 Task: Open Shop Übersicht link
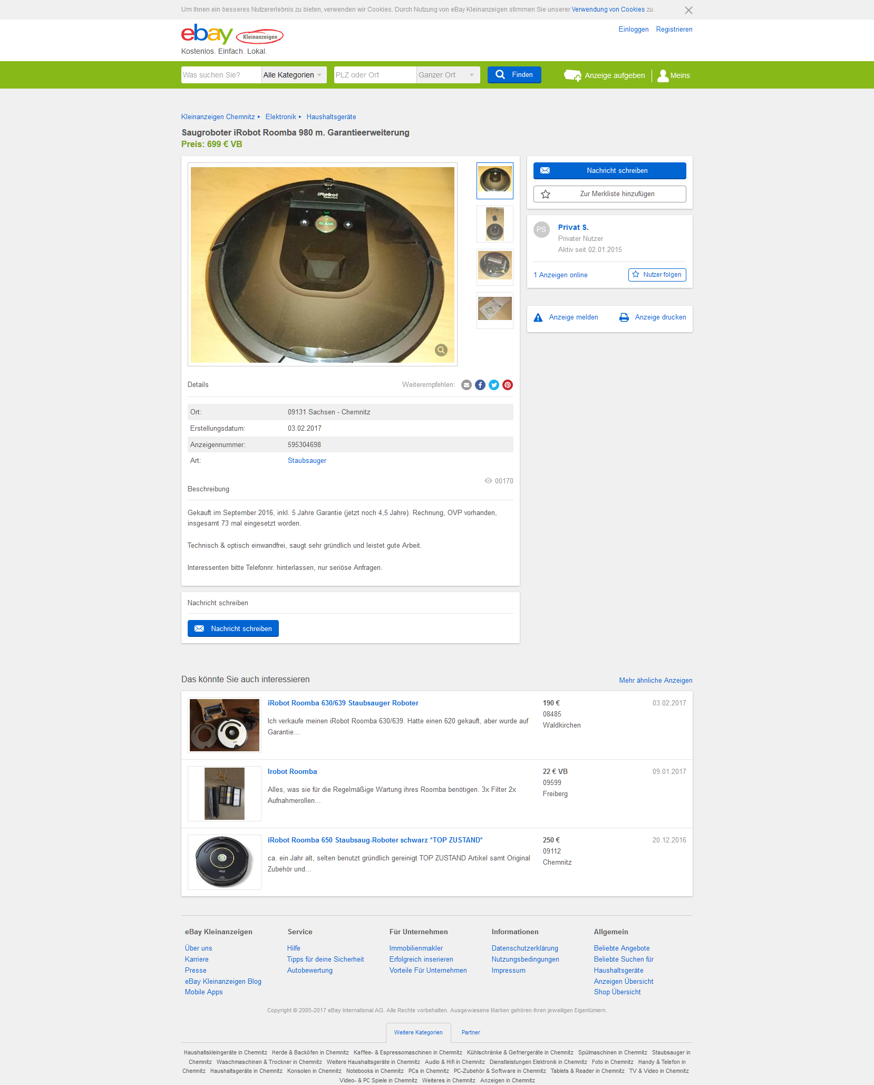pos(617,992)
